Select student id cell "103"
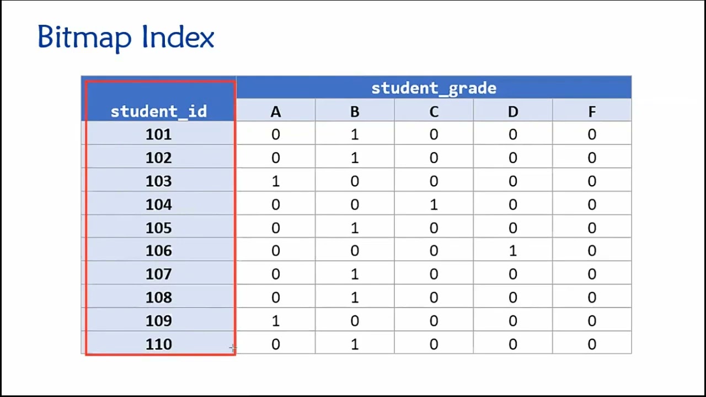This screenshot has height=397, width=706. pos(159,180)
